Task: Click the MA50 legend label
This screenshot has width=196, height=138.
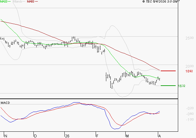Action: pyautogui.click(x=31, y=2)
